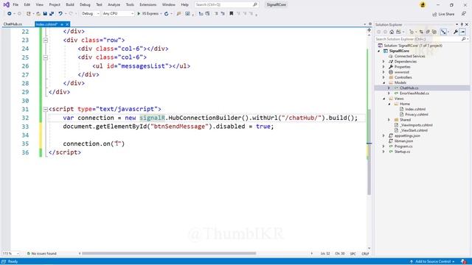Click the Solution Explorer pin icon
Viewport: 472px width, 265px height.
pos(462,24)
